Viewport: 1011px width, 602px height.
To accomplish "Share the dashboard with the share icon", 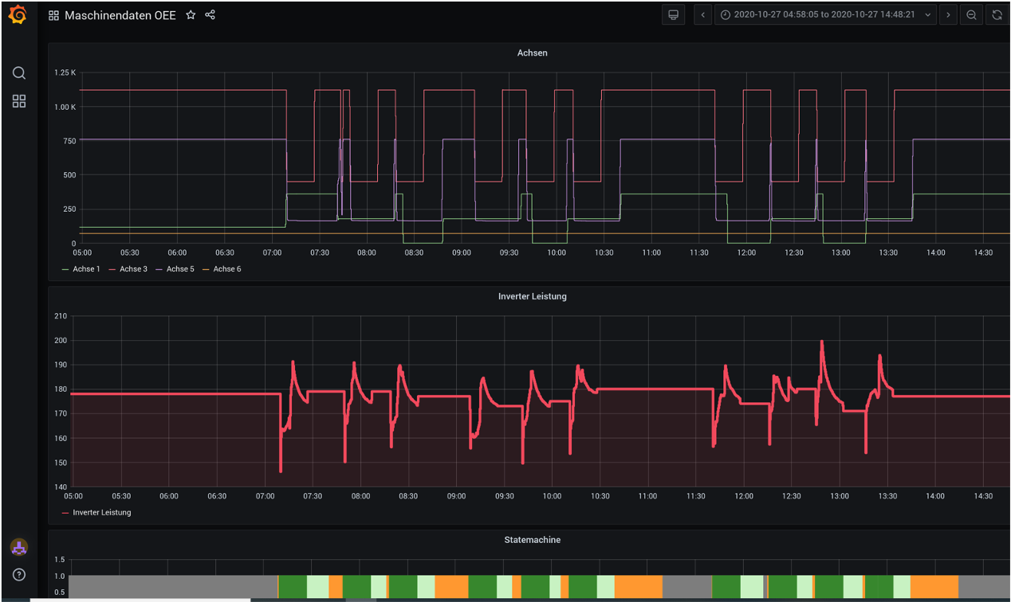I will click(210, 15).
